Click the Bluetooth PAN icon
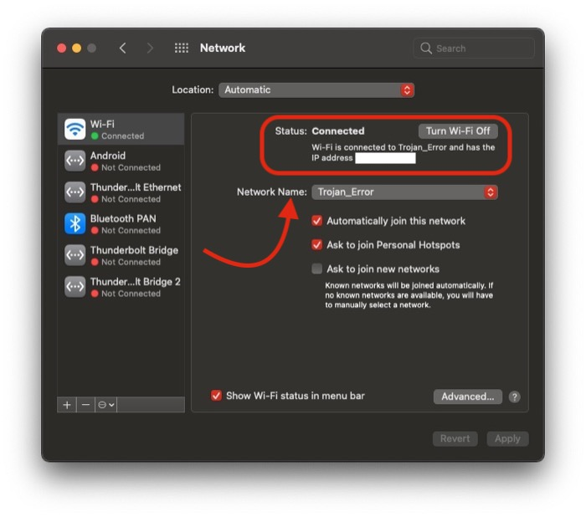This screenshot has height=517, width=586. coord(75,223)
